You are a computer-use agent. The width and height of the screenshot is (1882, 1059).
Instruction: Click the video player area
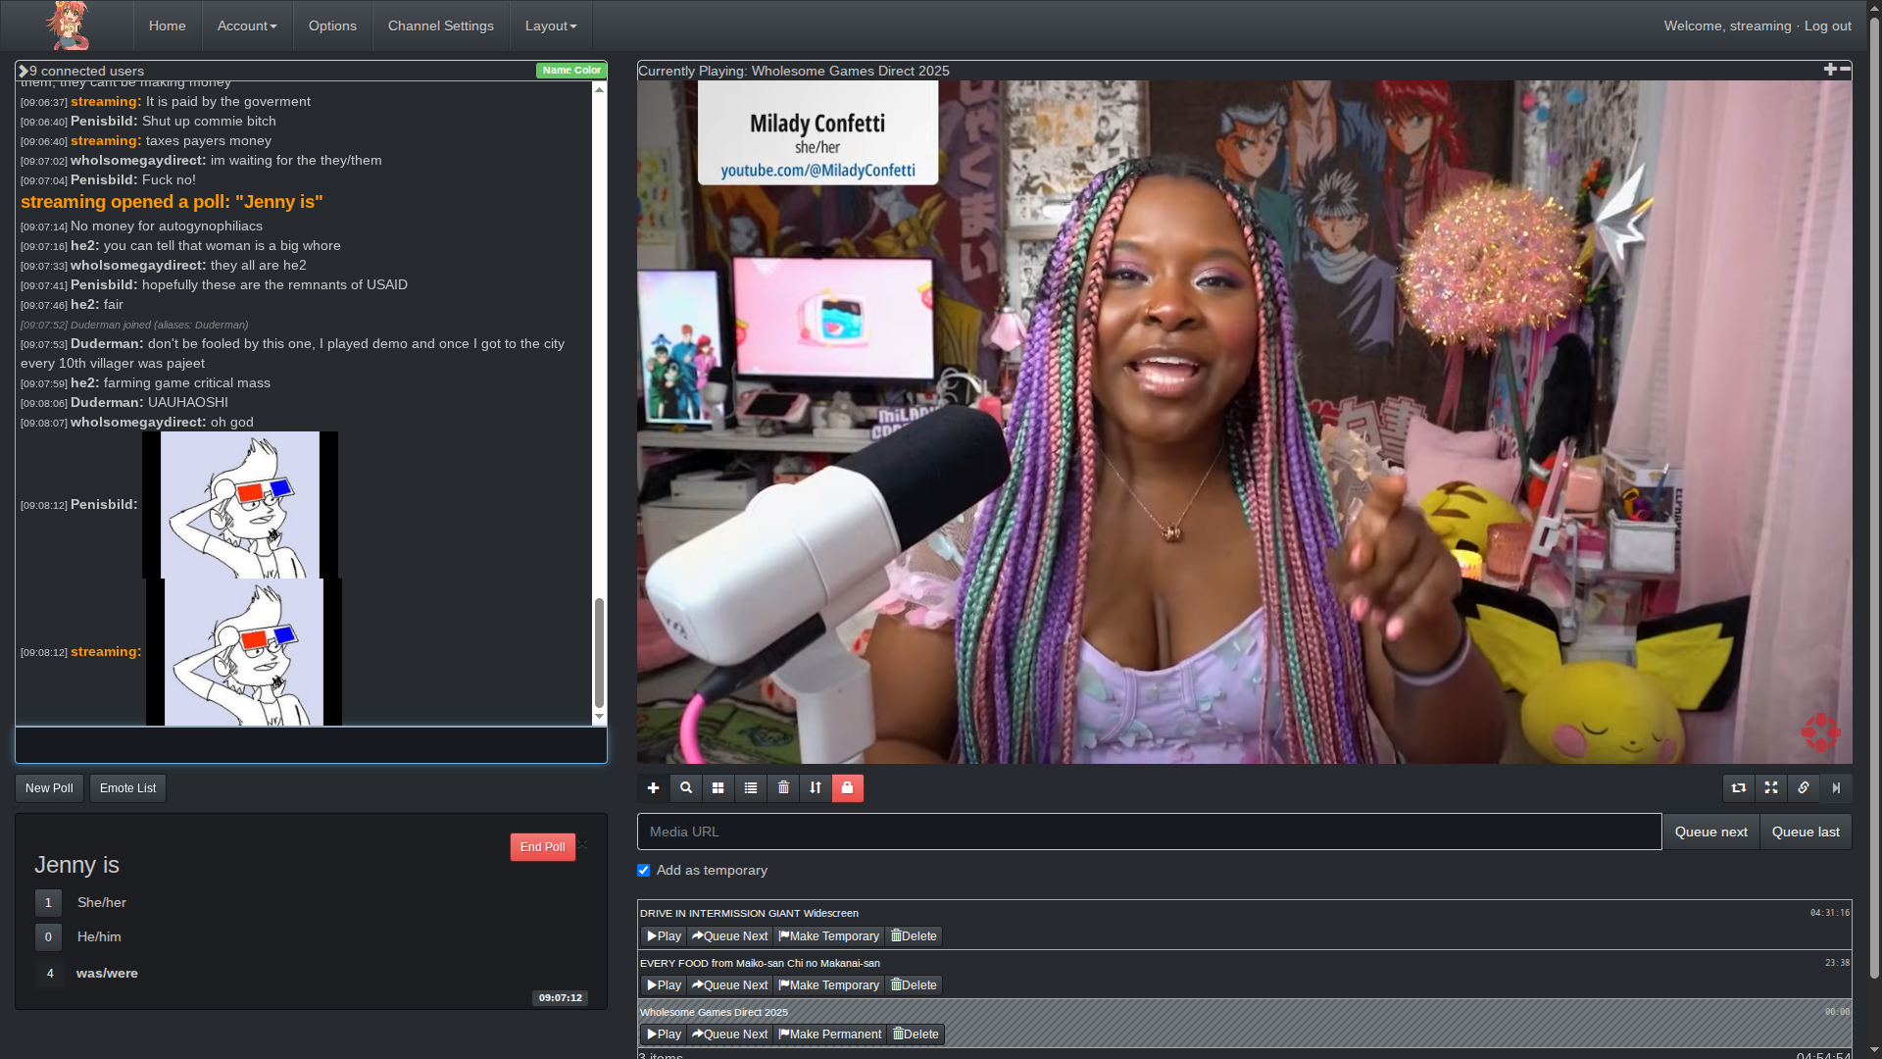click(1245, 422)
